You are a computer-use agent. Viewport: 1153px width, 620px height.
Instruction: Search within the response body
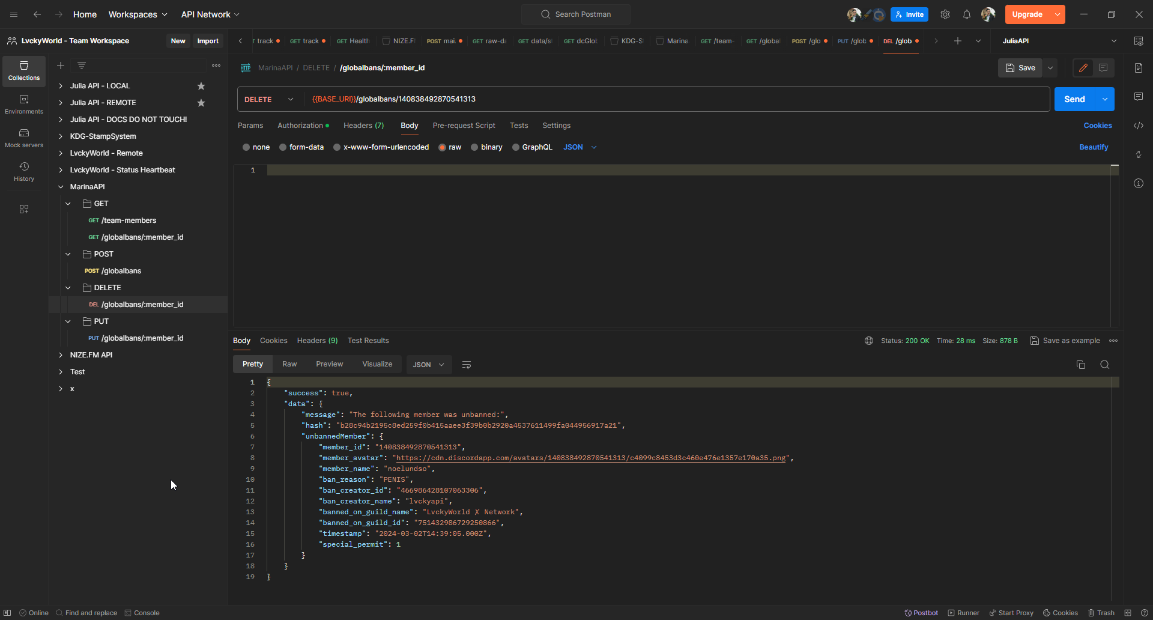coord(1104,365)
